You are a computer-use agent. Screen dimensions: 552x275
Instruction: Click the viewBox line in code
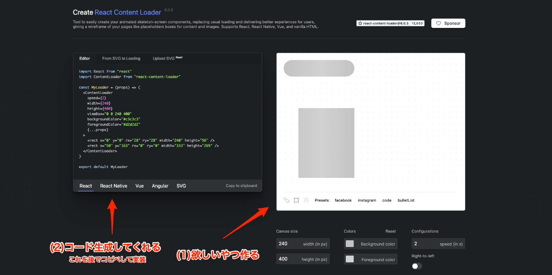(109, 114)
